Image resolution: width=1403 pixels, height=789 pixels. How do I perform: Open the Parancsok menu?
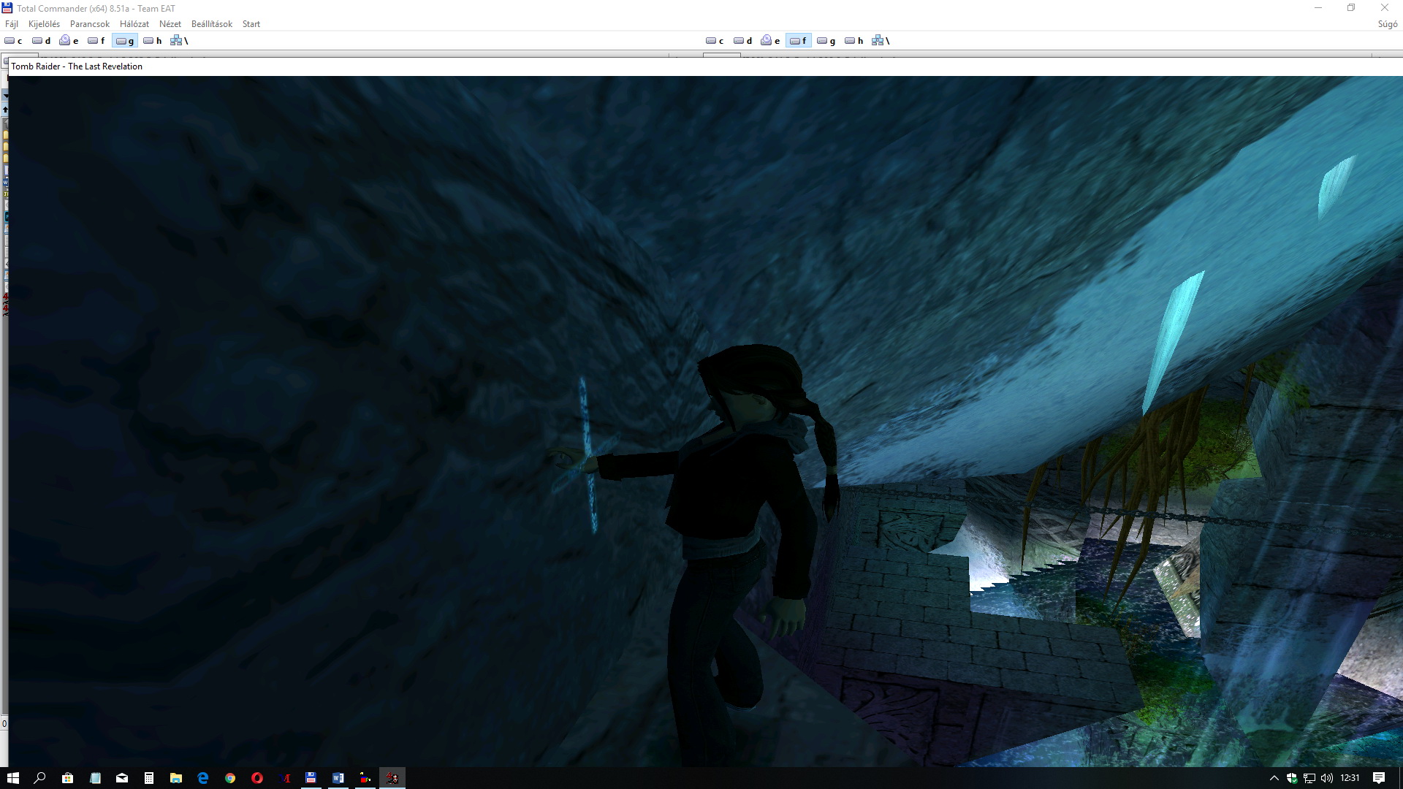point(89,24)
